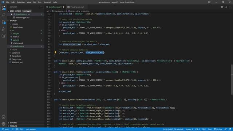
Task: Click line number 93 in the gutter
Action: (x=49, y=72)
